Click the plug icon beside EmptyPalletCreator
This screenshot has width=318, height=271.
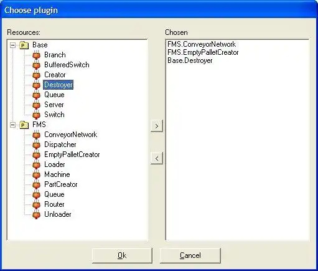pyautogui.click(x=36, y=155)
